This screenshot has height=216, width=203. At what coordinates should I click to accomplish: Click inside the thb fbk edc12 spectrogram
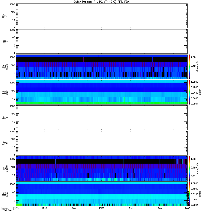pyautogui.click(x=101, y=67)
